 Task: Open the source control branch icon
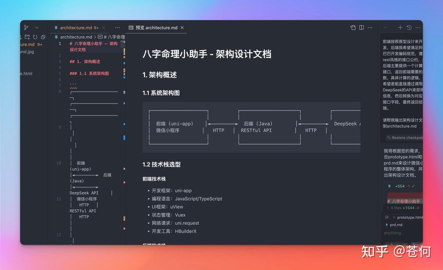26,28
